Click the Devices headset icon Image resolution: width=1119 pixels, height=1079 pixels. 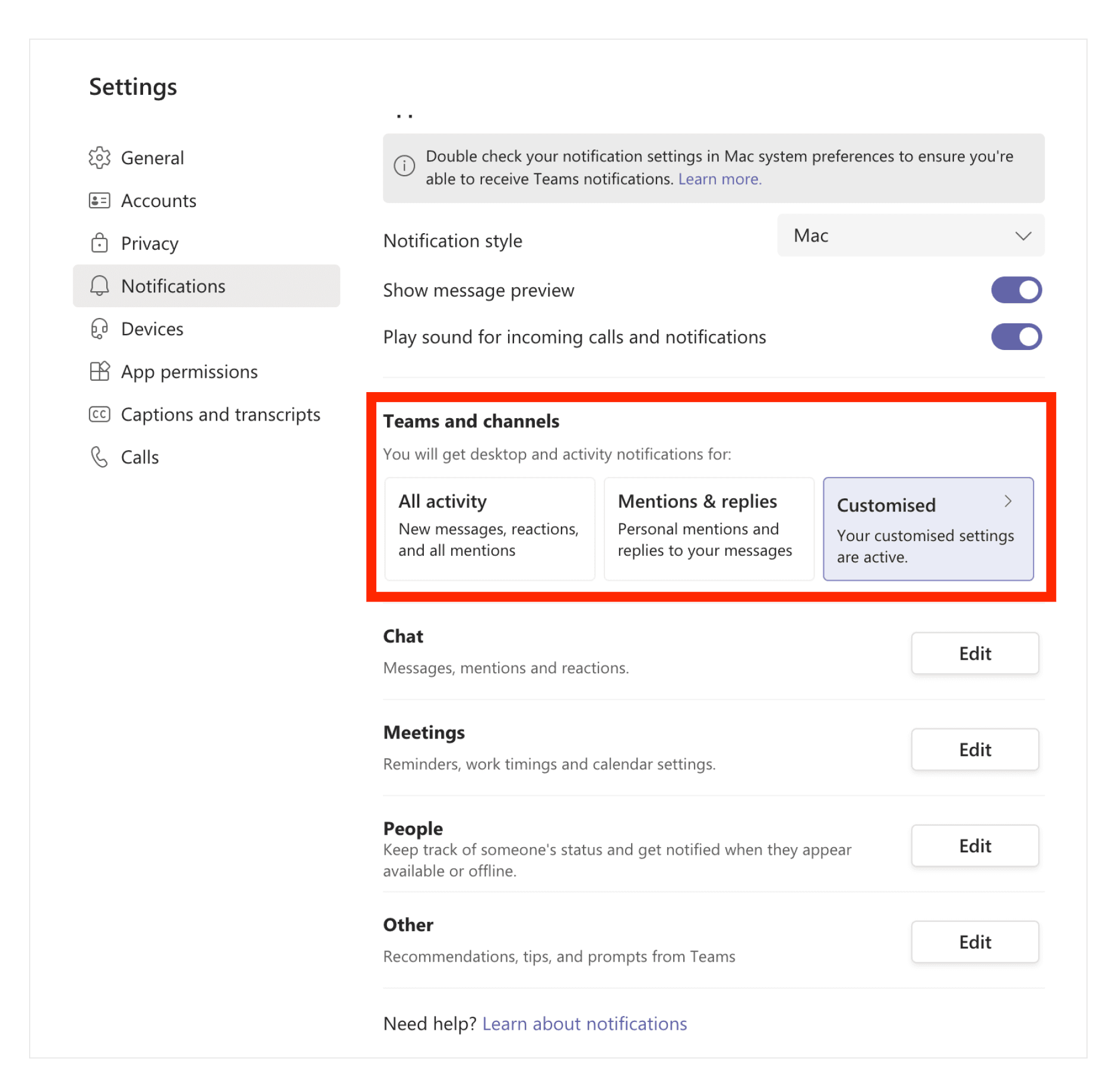coord(99,329)
